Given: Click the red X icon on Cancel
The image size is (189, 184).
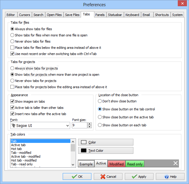Looking at the screenshot, I should click(x=103, y=177).
